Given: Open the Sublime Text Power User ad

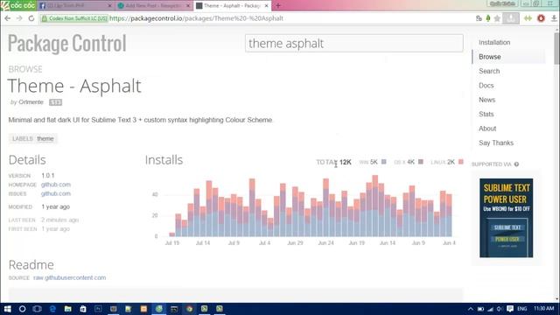Looking at the screenshot, I should click(506, 218).
